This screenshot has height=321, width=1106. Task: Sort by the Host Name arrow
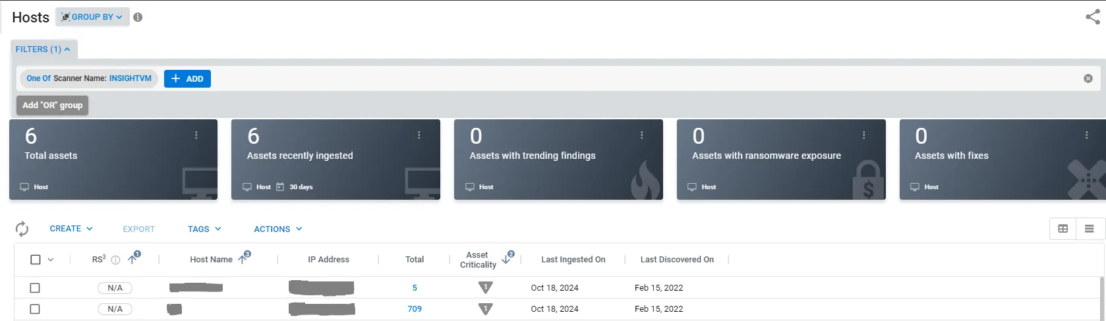point(243,259)
